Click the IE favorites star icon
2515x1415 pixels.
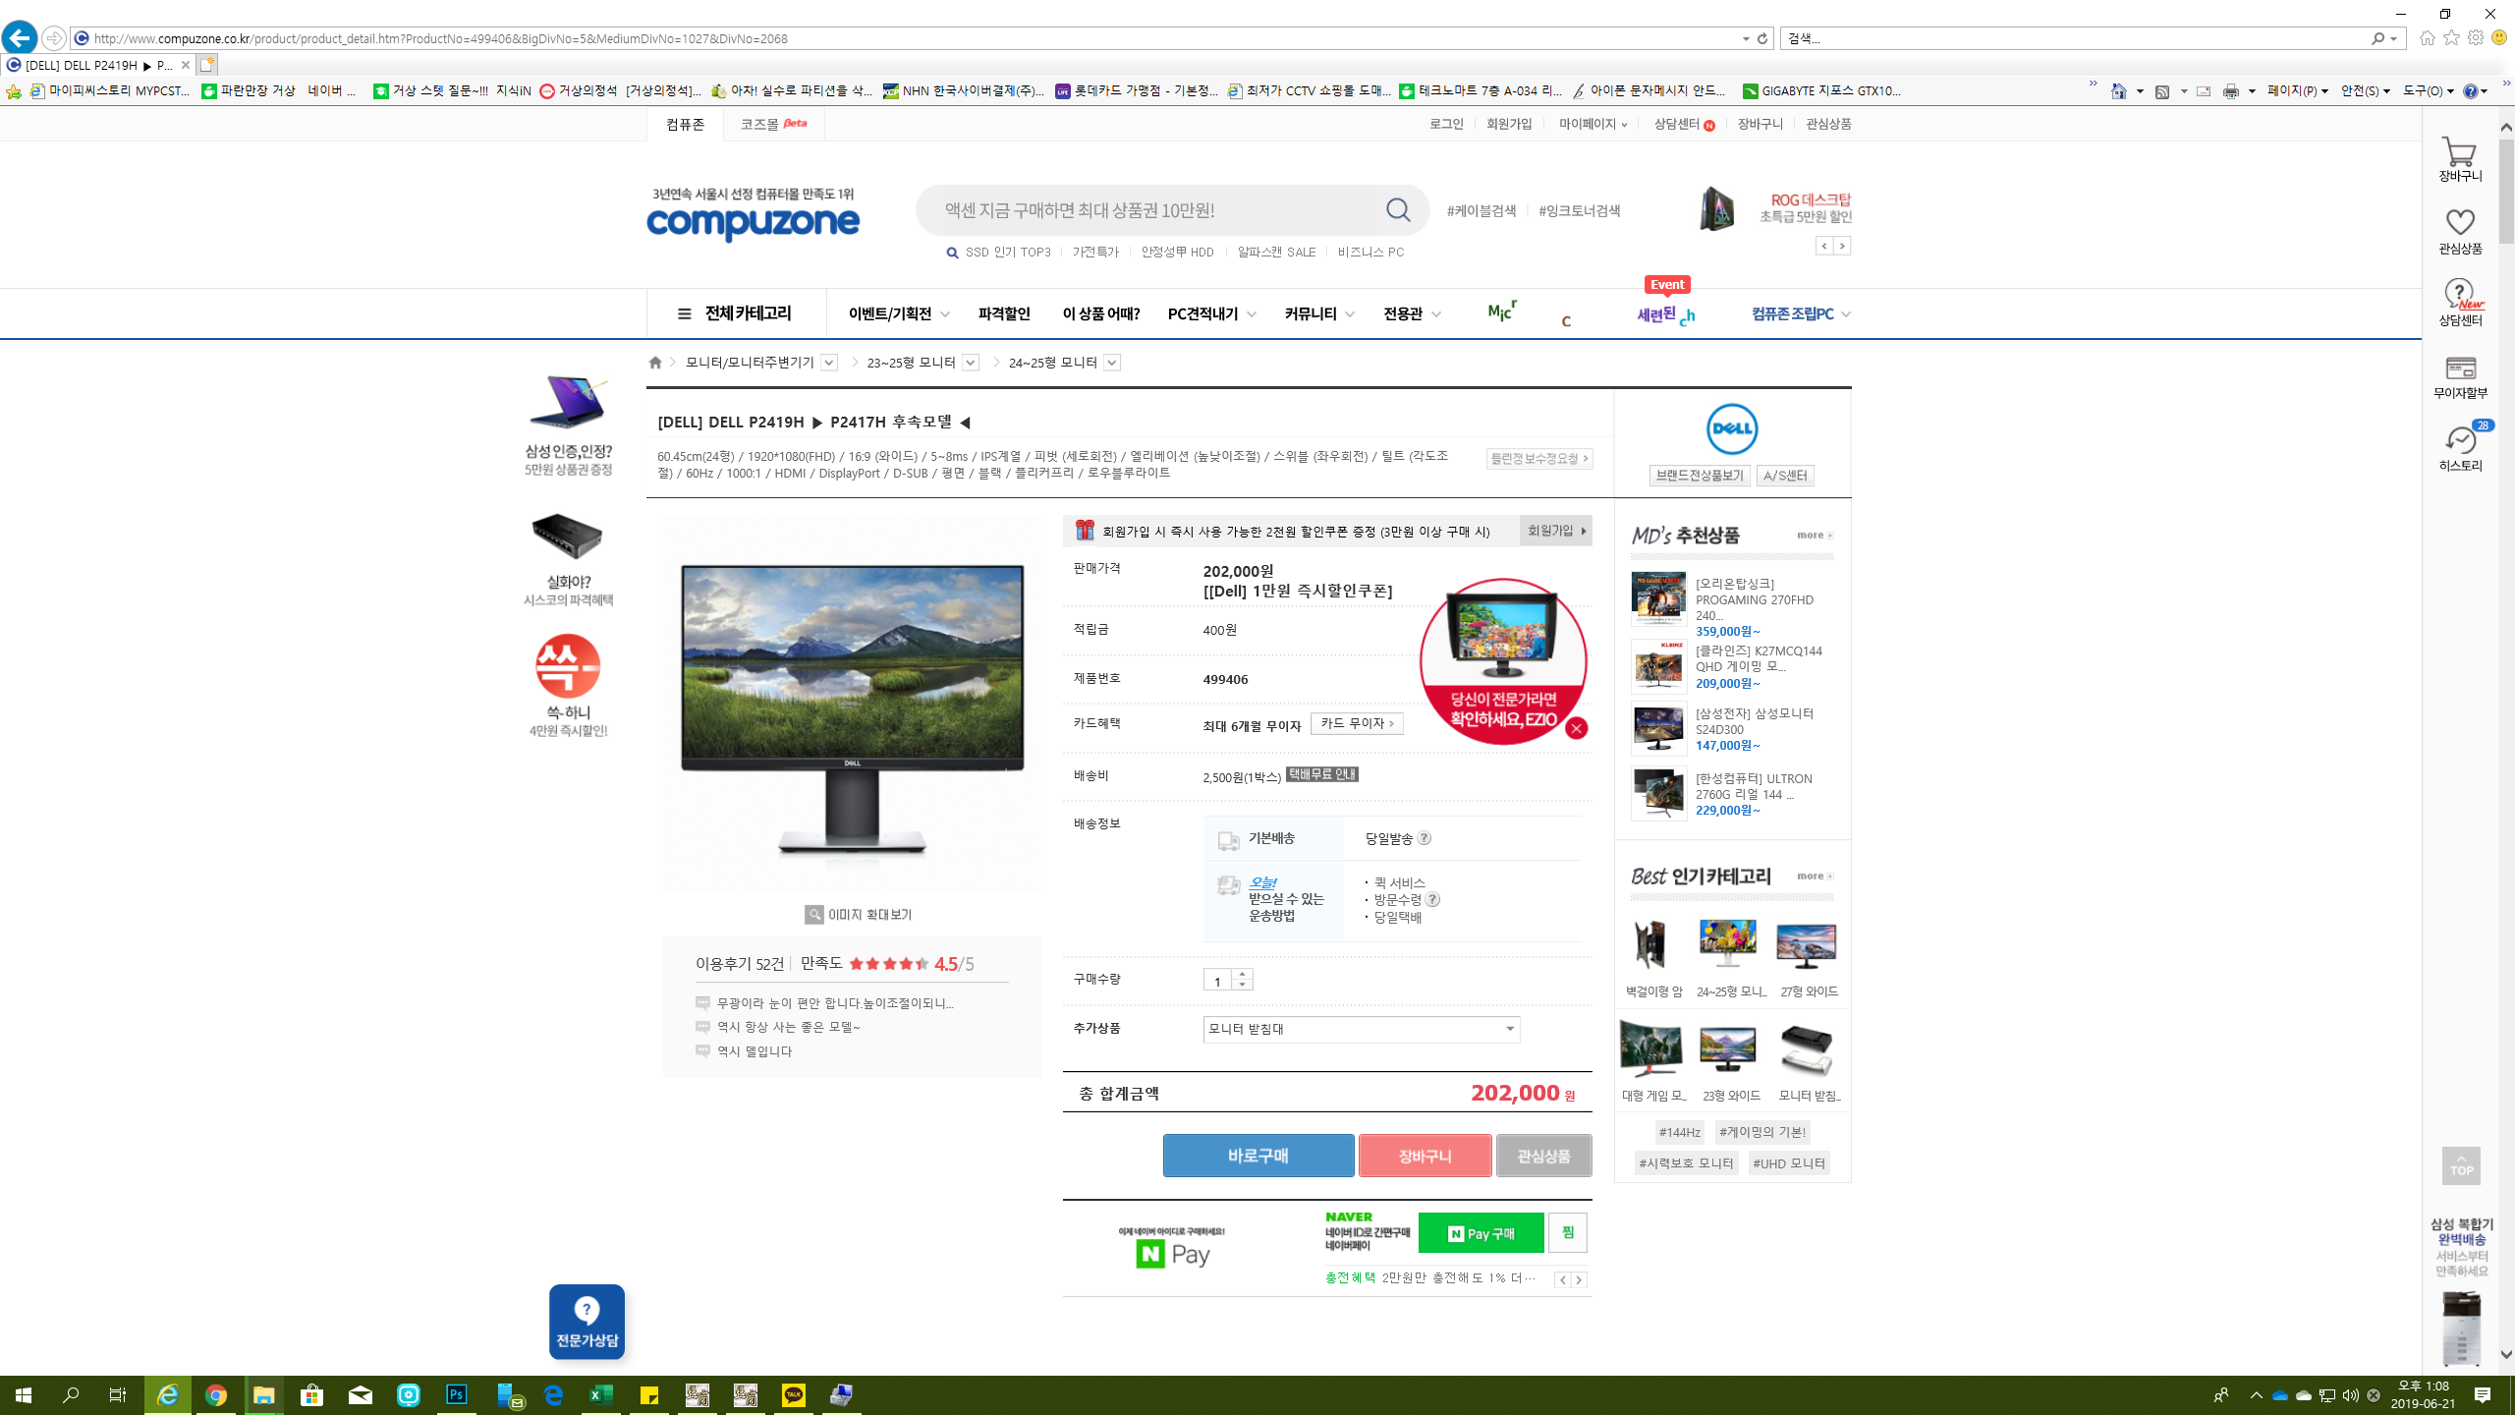click(x=2452, y=38)
